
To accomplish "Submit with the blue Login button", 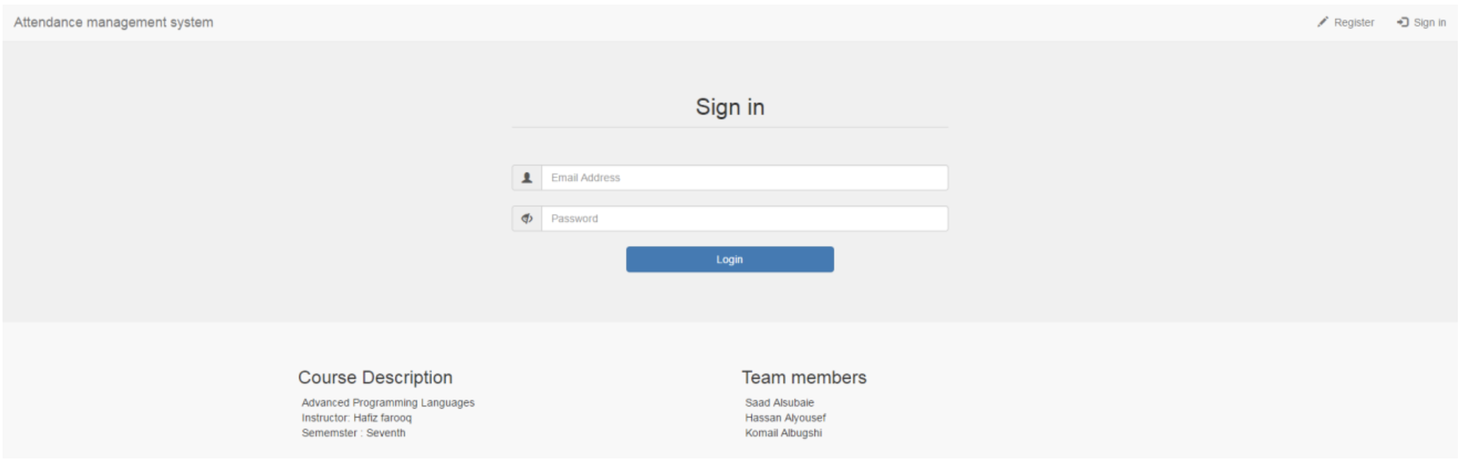I will (730, 259).
